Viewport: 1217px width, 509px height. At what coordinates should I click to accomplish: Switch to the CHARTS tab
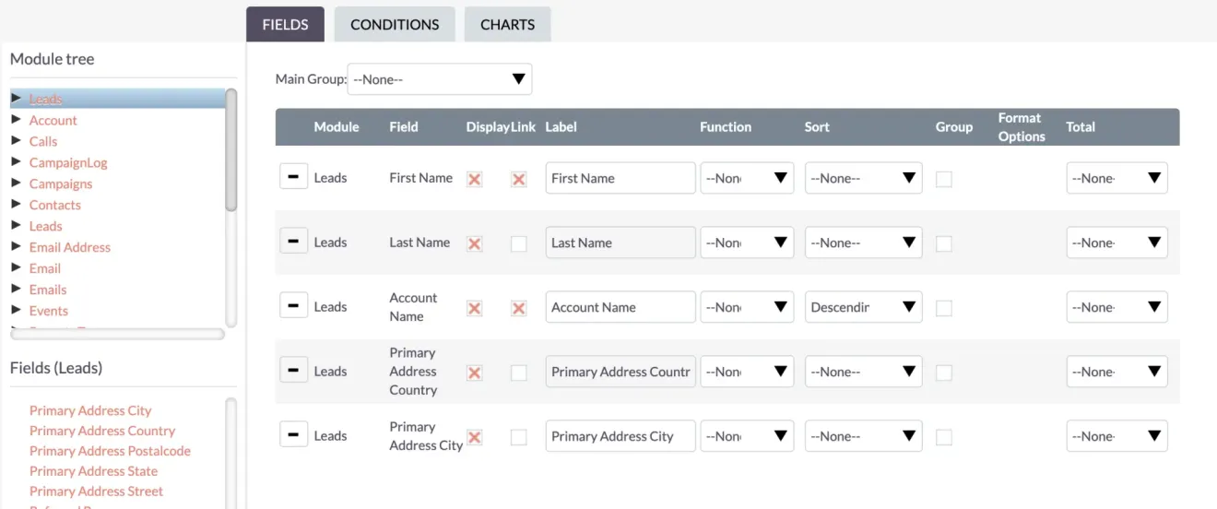[x=507, y=25]
